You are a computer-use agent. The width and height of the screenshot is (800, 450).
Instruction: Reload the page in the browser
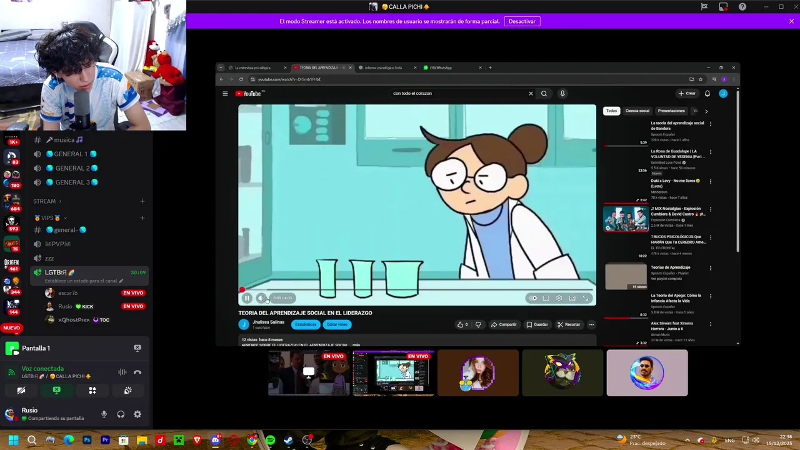tap(241, 79)
